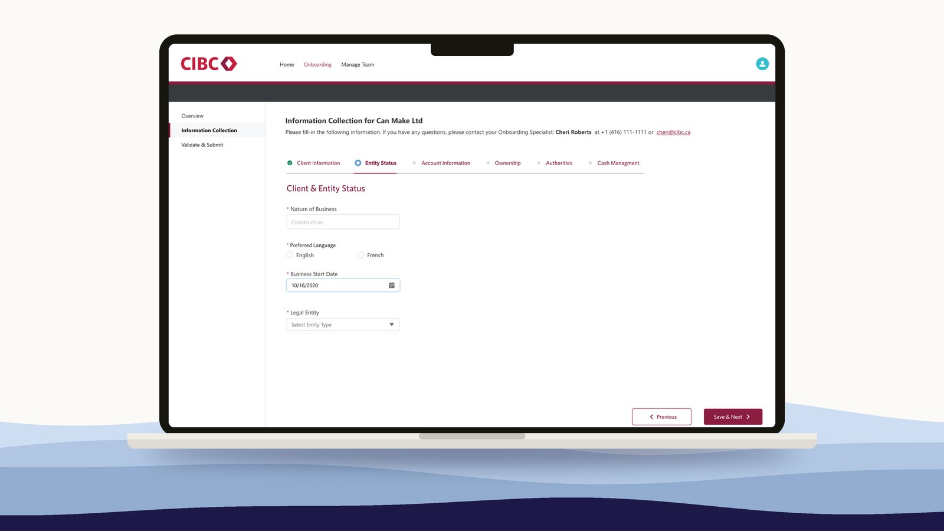944x531 pixels.
Task: Open Overview in the sidebar
Action: click(192, 116)
